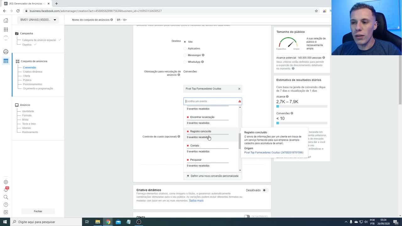Click the info icon next to Conversões estimate
Screen dimensions: 402x226
coord(292,113)
